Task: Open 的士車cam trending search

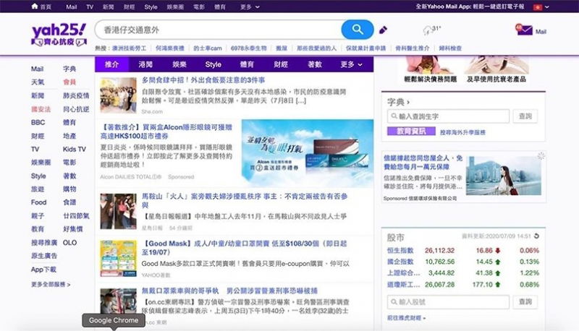Action: 208,48
